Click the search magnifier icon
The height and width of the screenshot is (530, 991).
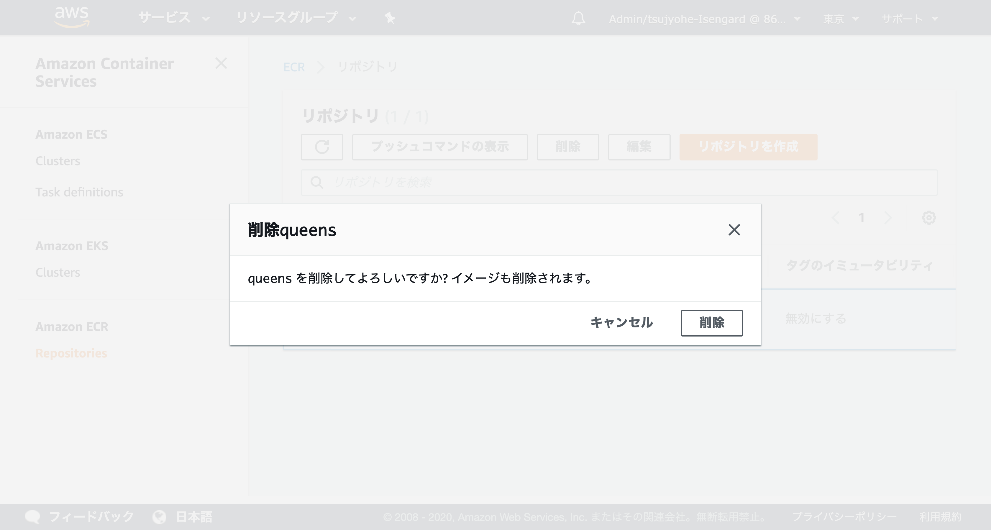click(x=316, y=182)
